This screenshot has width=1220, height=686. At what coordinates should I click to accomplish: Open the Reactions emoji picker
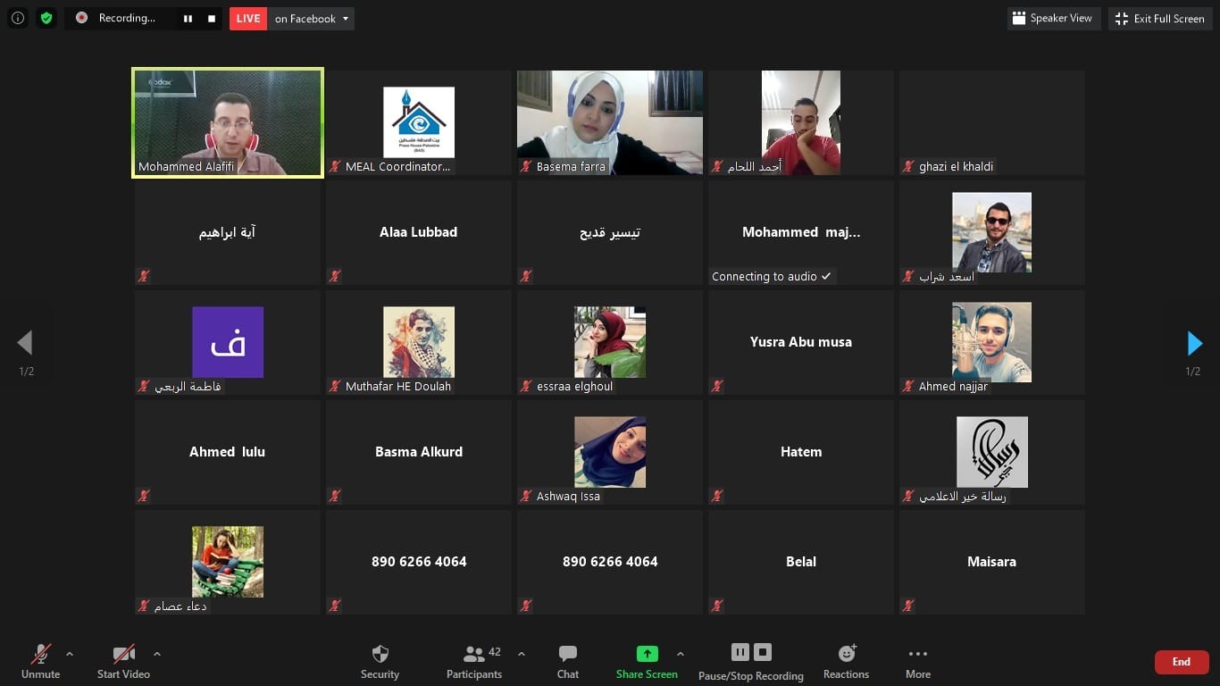pyautogui.click(x=846, y=662)
